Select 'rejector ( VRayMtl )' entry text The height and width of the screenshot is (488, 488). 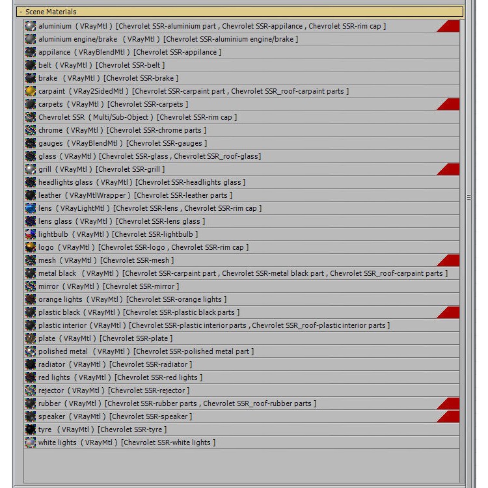click(72, 390)
